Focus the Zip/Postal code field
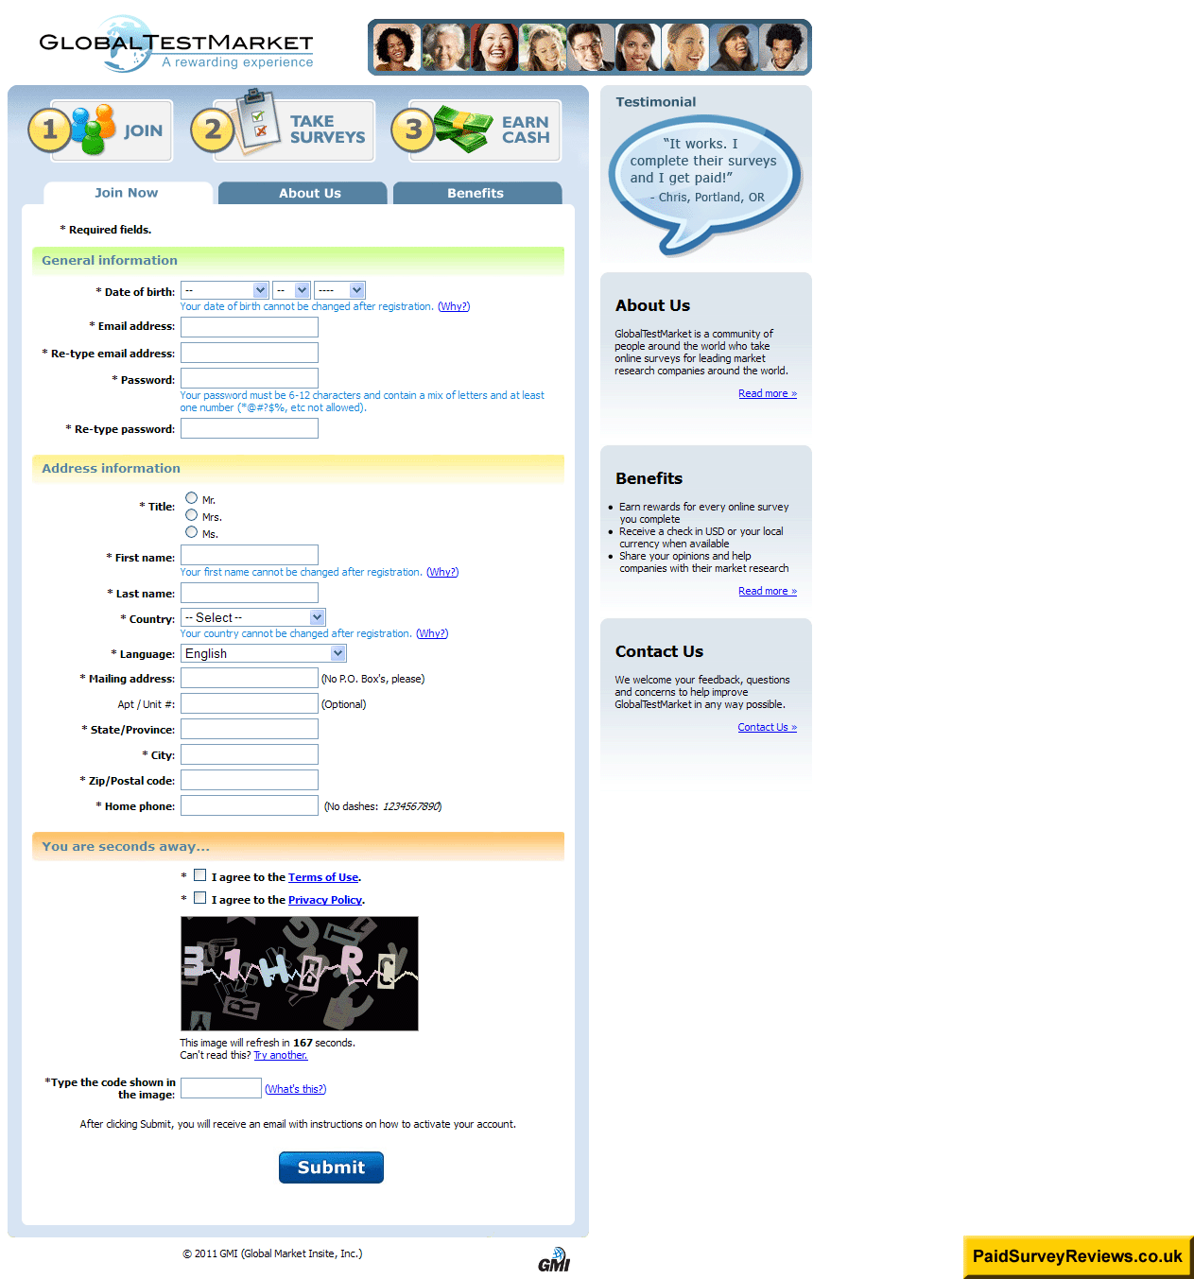The height and width of the screenshot is (1279, 1194). point(250,780)
